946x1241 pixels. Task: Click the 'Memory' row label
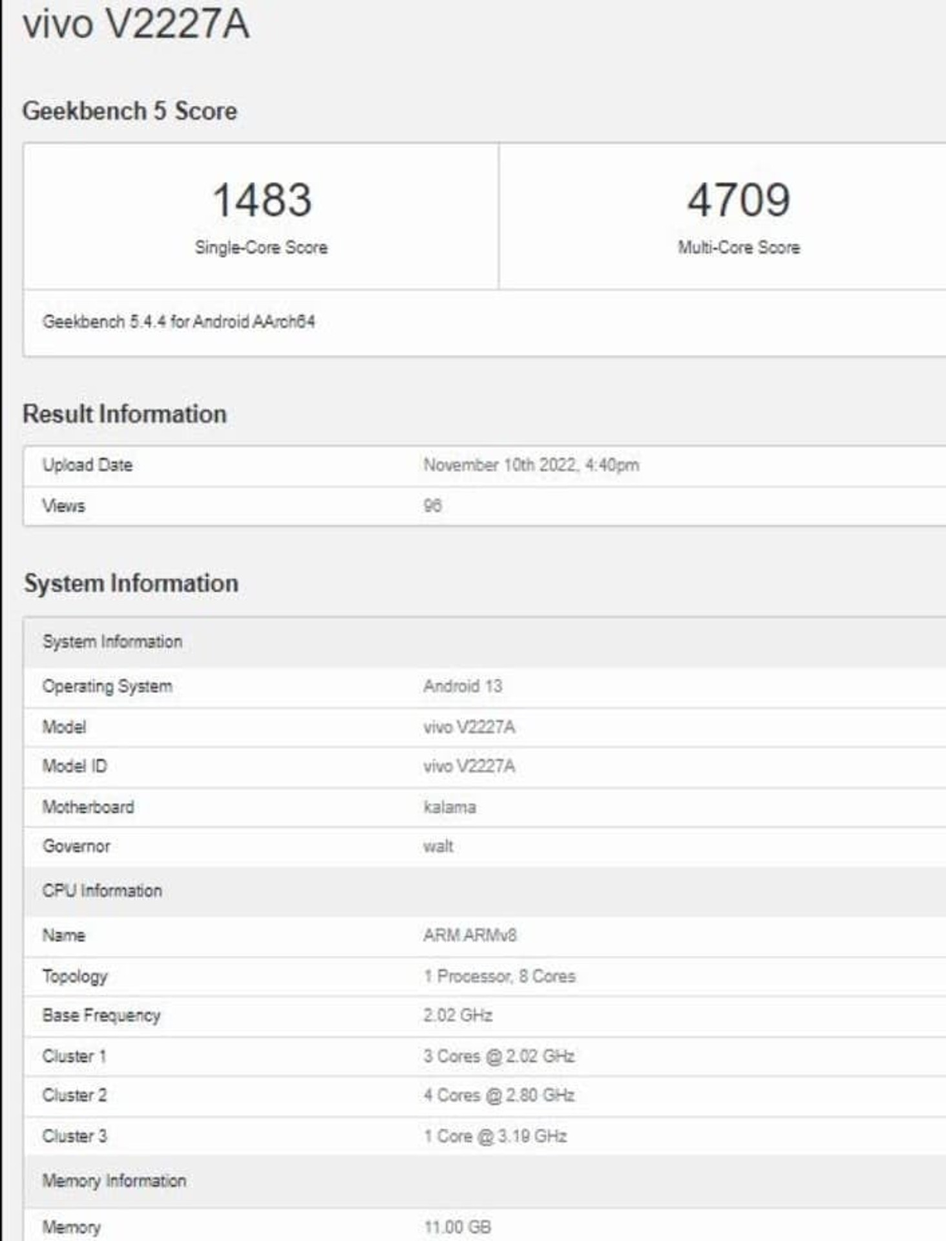click(72, 1227)
